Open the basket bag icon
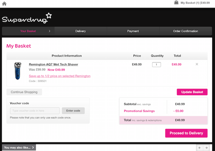Screen dimensions: 215x151 [x=176, y=3]
